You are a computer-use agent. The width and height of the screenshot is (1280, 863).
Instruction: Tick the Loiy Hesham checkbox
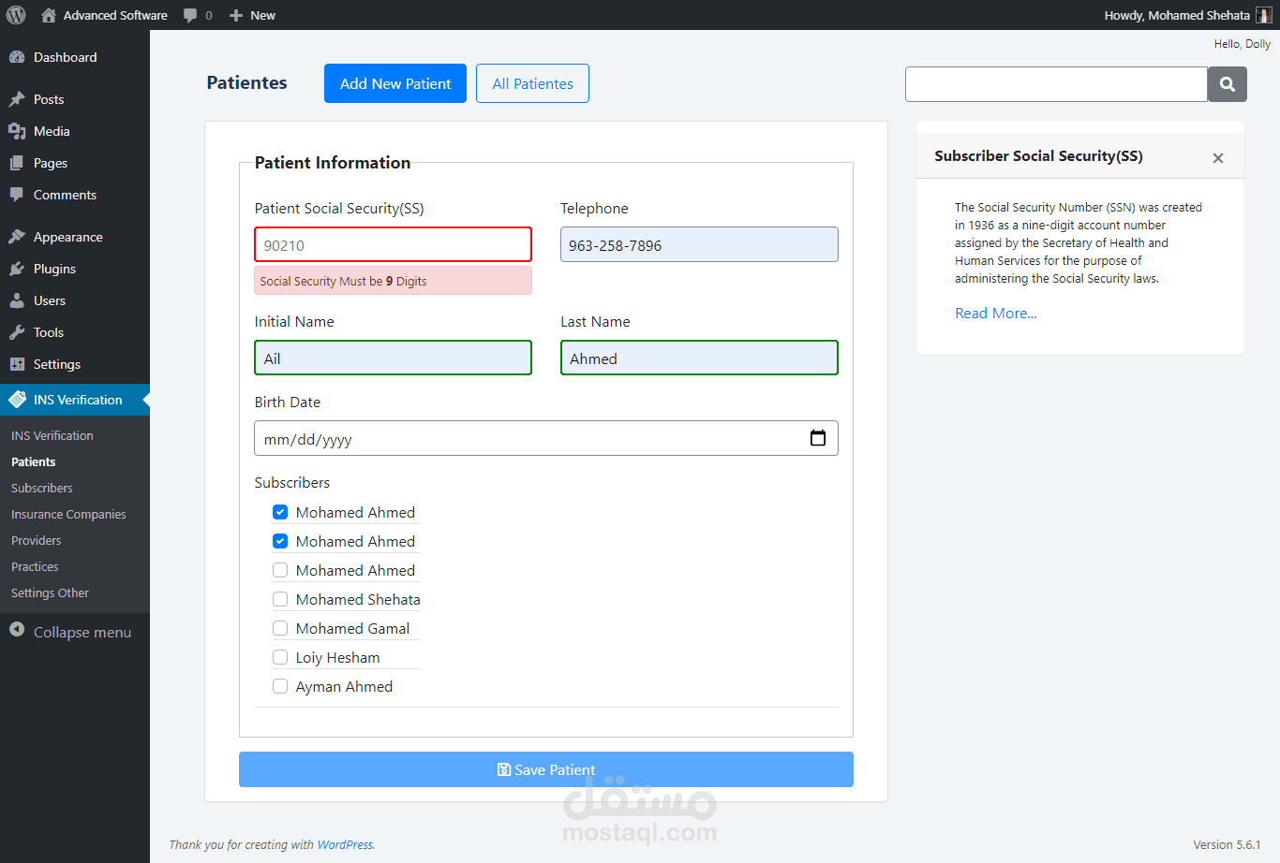[x=280, y=657]
